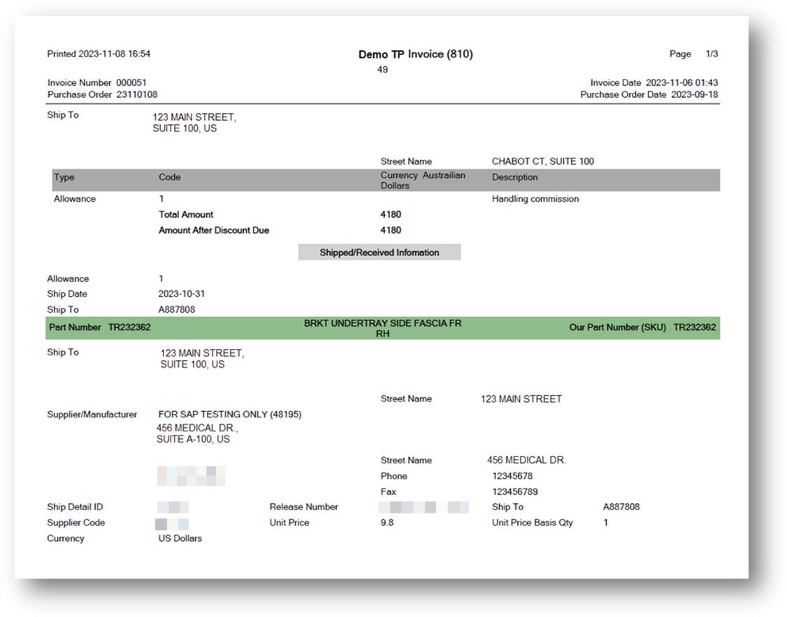This screenshot has height=617, width=787.
Task: Click street name value '456 MEDICAL DR.'
Action: click(x=526, y=460)
